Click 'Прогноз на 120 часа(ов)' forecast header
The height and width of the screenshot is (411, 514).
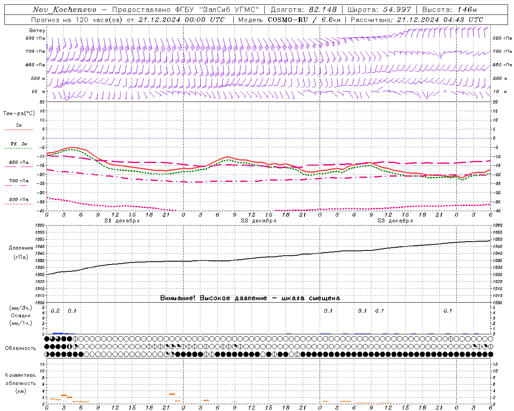[x=78, y=20]
